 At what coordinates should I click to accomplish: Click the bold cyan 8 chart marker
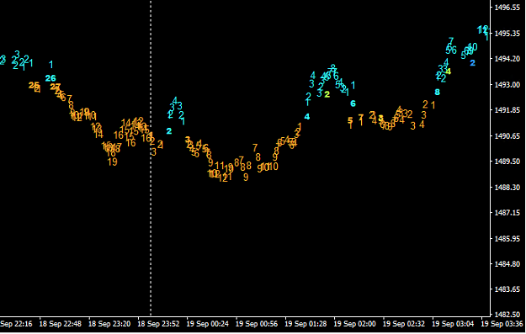point(437,92)
